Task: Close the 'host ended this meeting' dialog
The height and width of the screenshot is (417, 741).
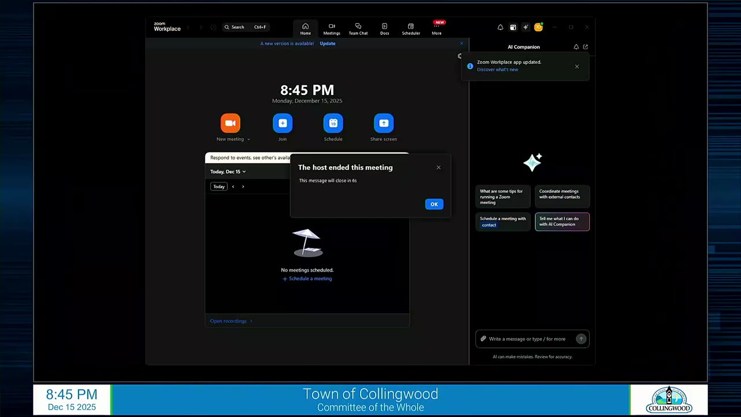Action: (438, 167)
